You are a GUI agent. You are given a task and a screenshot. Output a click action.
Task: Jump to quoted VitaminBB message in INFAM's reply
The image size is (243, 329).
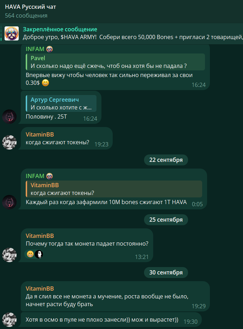114,189
